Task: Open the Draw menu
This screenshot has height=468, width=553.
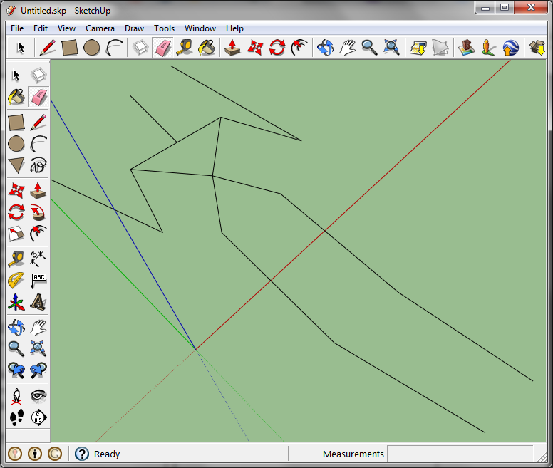Action: tap(134, 28)
